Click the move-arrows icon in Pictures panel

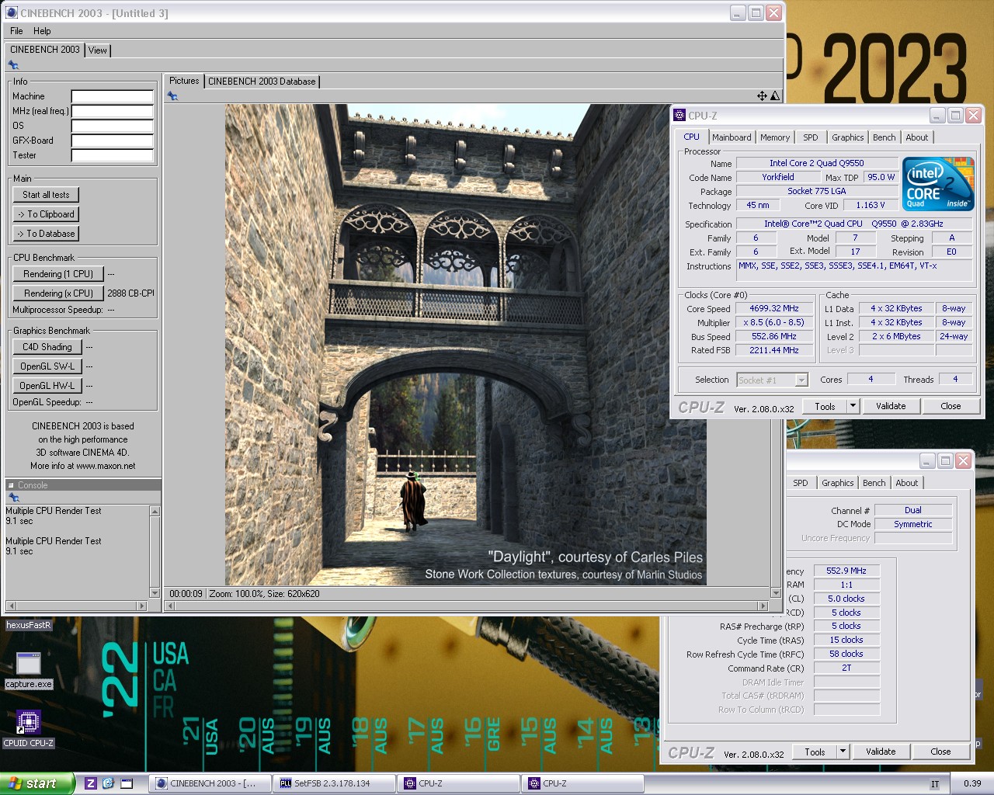tap(762, 95)
